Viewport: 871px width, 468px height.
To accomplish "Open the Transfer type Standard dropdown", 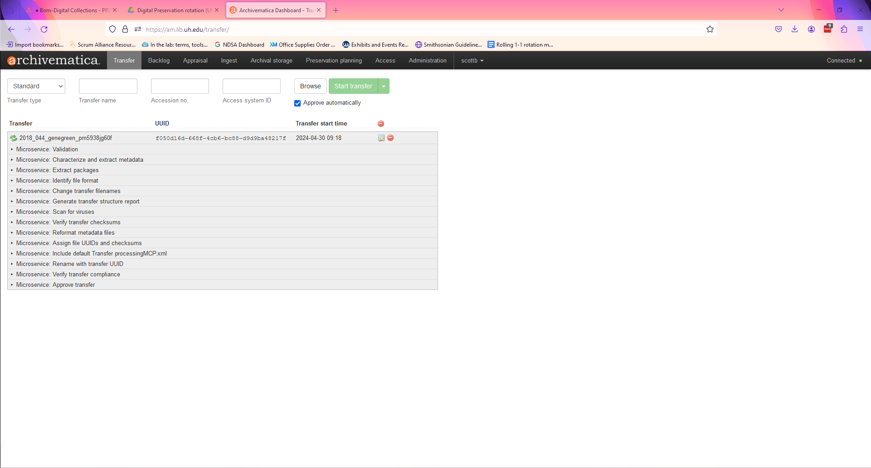I will (36, 86).
